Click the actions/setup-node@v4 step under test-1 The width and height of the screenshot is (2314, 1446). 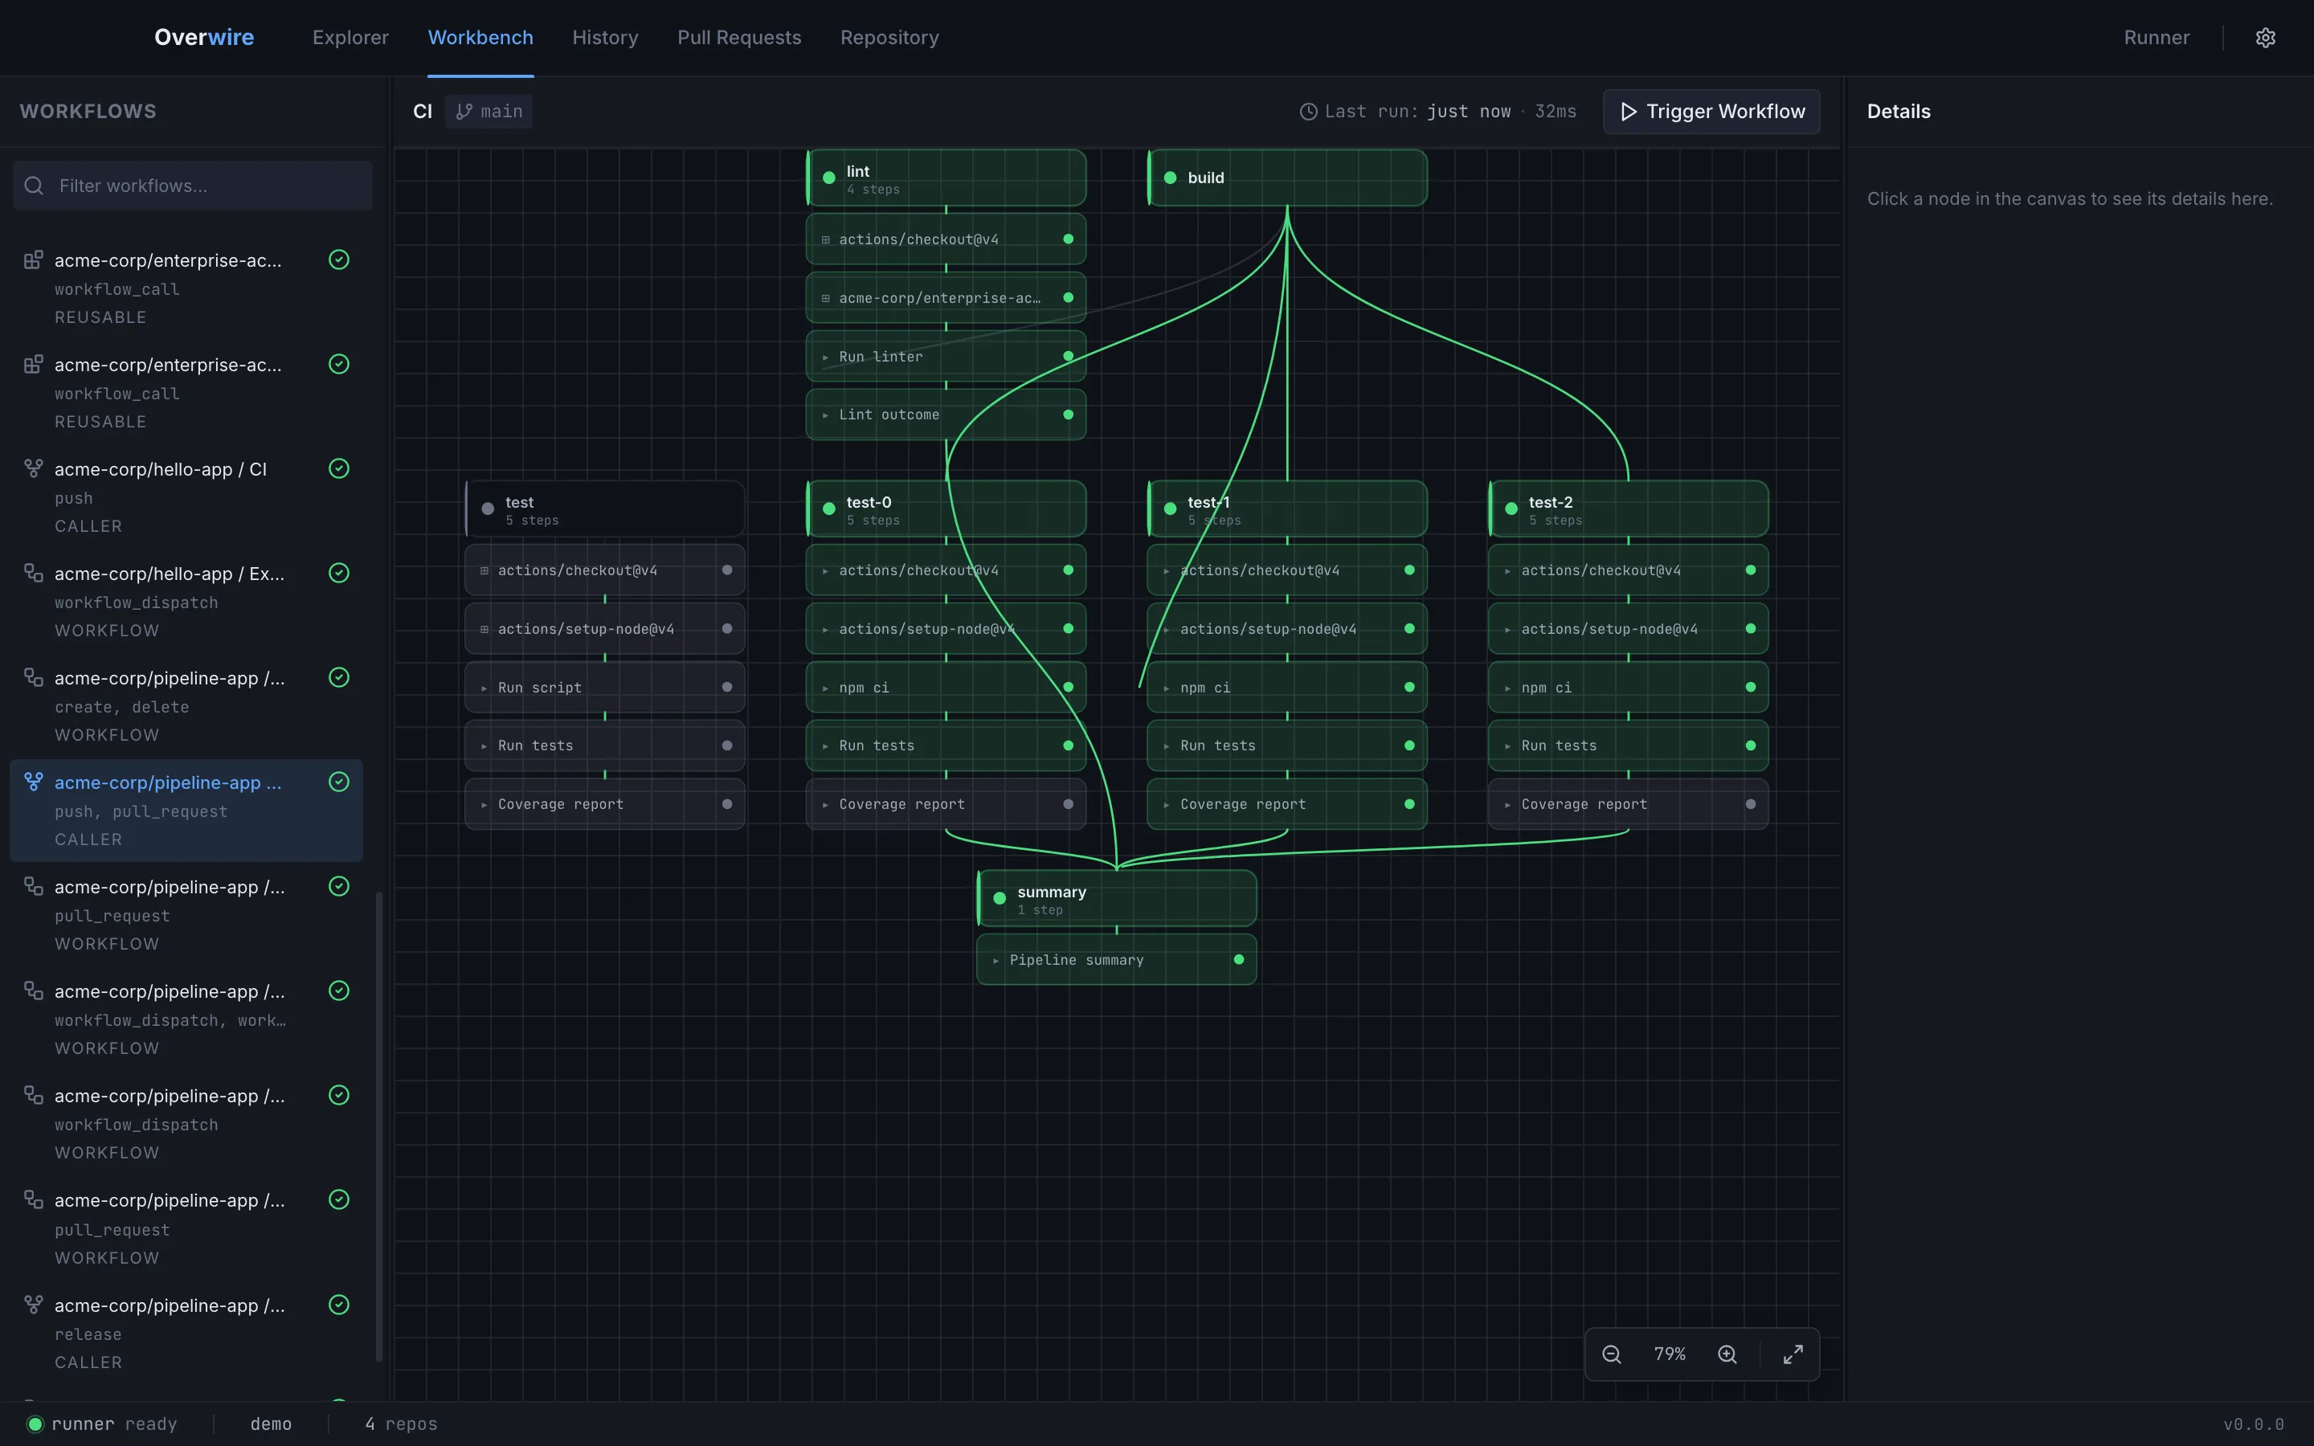coord(1287,628)
